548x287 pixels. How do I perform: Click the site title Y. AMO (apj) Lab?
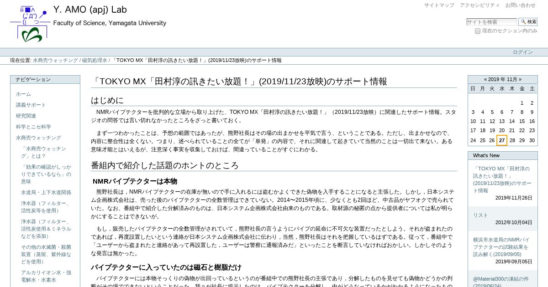click(90, 10)
